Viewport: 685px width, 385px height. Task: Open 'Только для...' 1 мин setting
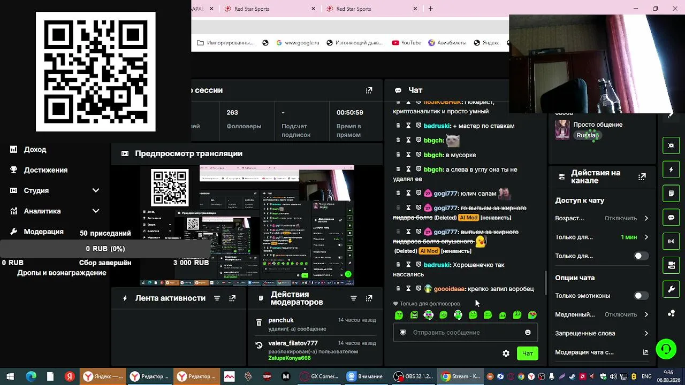[602, 237]
